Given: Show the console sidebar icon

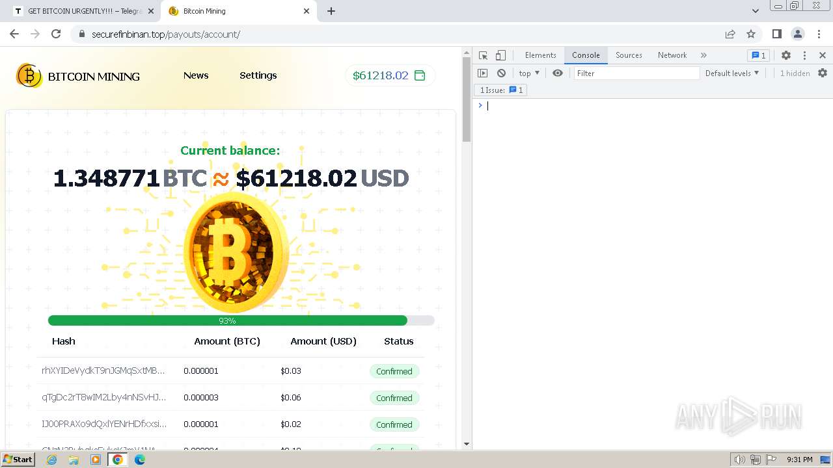Looking at the screenshot, I should (482, 73).
